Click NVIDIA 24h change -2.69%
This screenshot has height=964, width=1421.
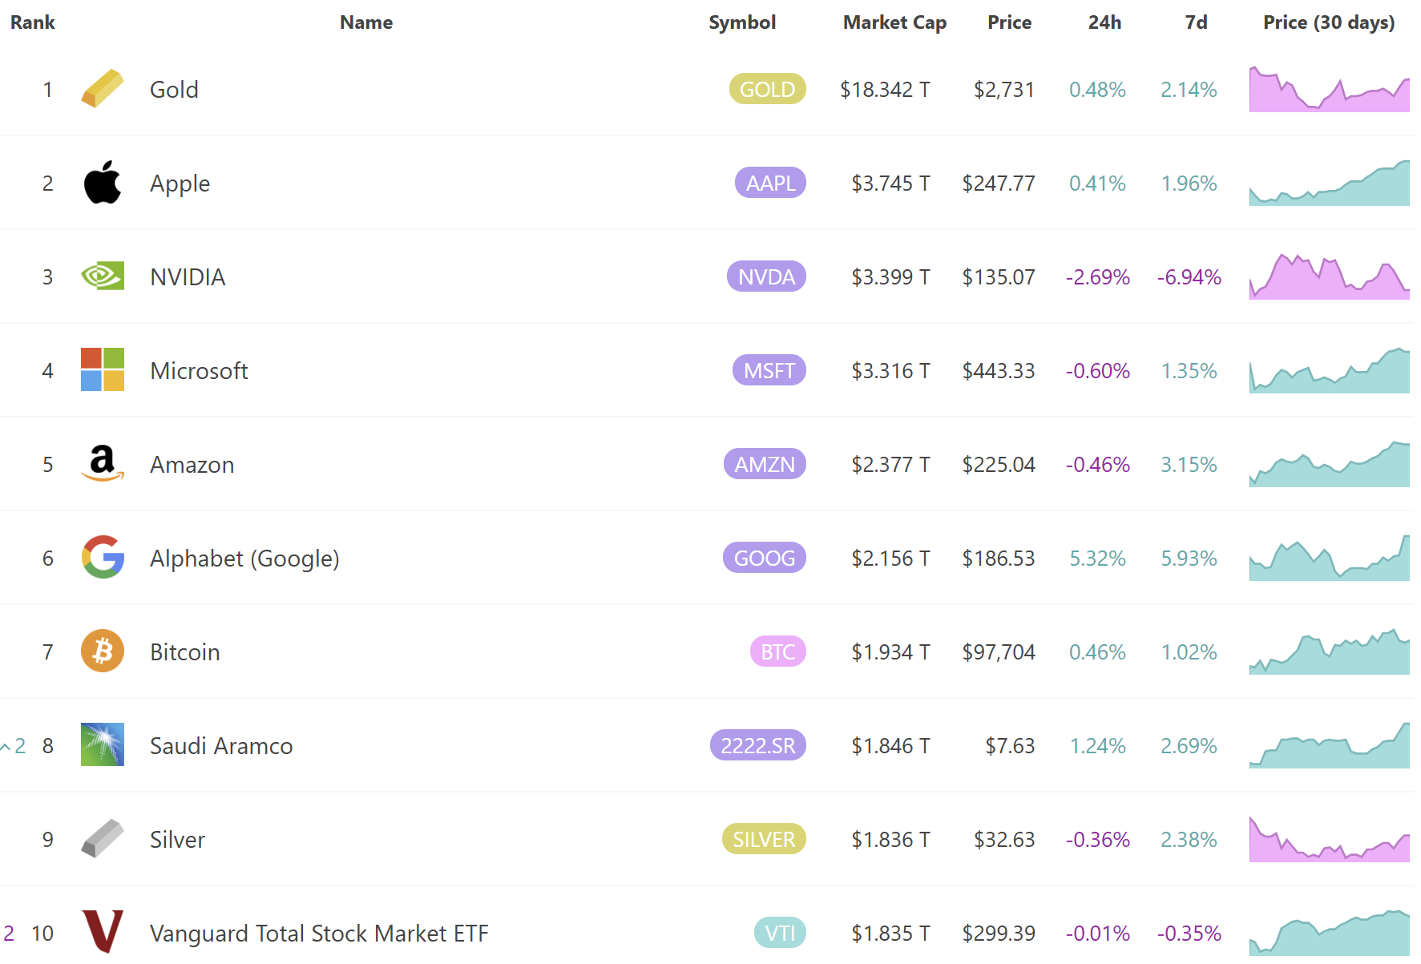(1097, 277)
